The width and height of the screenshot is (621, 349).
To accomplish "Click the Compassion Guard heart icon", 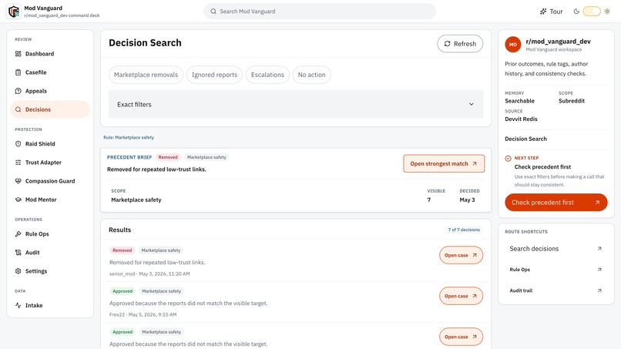I will point(18,181).
